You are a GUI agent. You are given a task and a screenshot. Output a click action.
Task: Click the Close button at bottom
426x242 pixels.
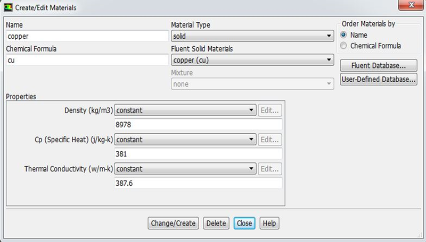point(244,223)
